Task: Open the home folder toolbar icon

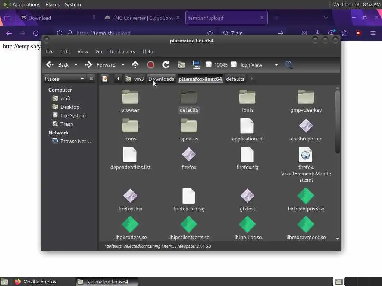Action: tap(181, 65)
